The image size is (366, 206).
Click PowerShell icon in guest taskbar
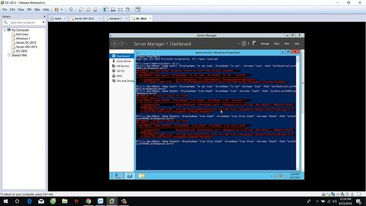coord(130,176)
